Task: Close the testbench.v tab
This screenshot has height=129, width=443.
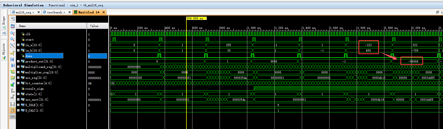Action: click(70, 12)
